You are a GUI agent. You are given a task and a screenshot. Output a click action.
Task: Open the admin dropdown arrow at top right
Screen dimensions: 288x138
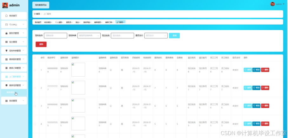284,4
